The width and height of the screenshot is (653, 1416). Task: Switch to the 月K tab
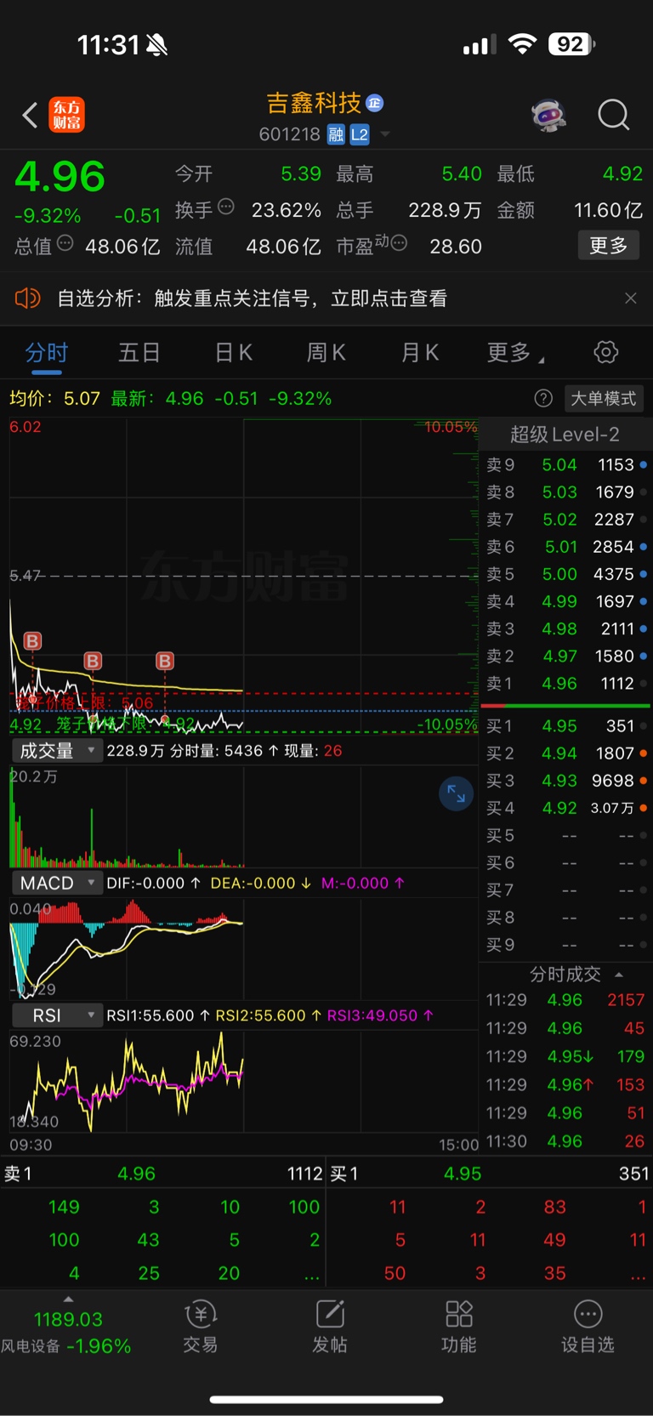coord(419,353)
